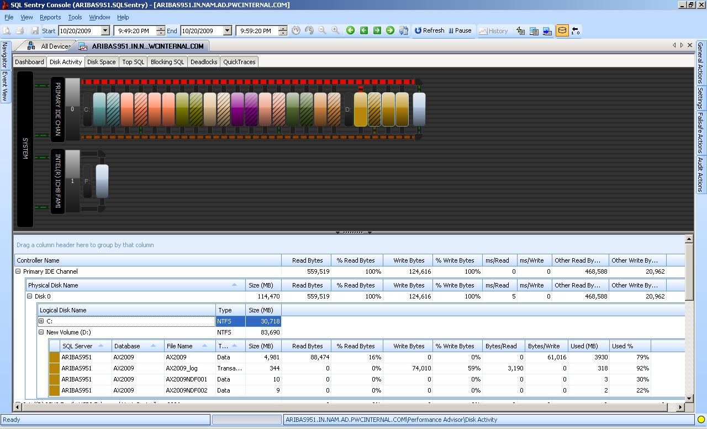
Task: Open the Blocking SQL tab
Action: (167, 62)
